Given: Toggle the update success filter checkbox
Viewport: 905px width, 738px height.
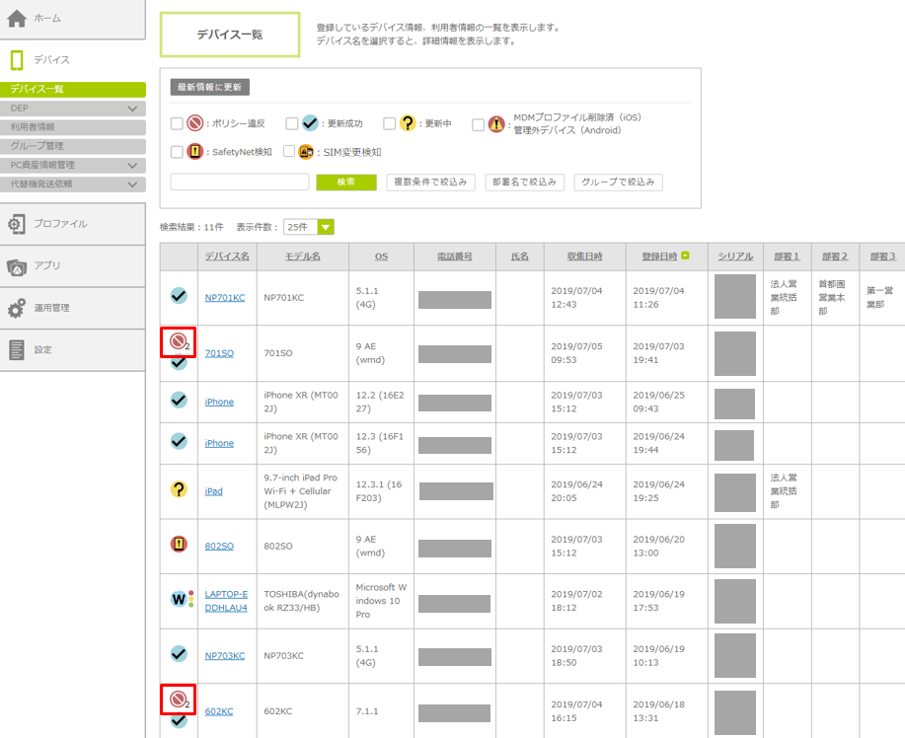Looking at the screenshot, I should [x=292, y=124].
